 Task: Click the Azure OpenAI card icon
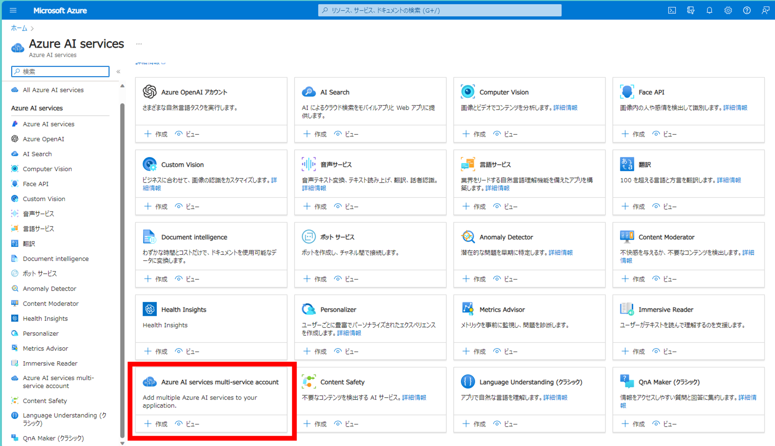tap(150, 92)
